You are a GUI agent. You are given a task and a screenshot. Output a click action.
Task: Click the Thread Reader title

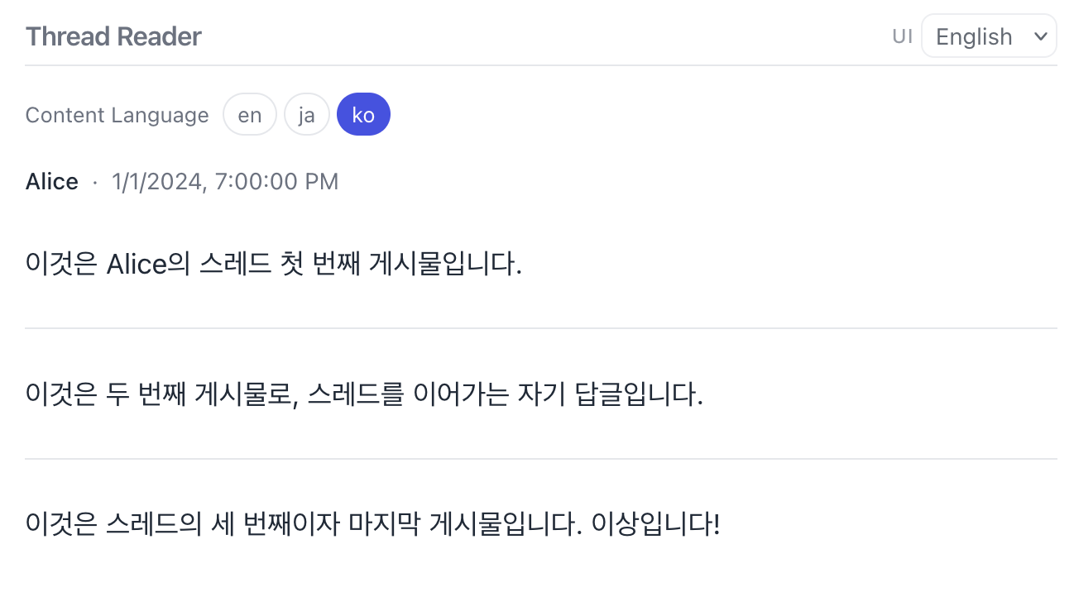[113, 36]
